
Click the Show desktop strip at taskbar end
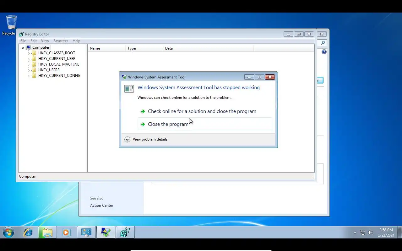(x=400, y=232)
